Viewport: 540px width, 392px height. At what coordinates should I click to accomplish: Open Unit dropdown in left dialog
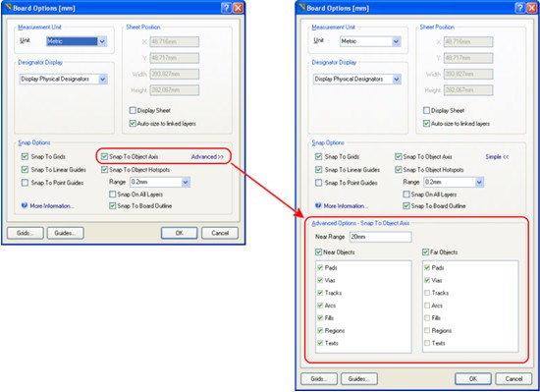point(102,41)
